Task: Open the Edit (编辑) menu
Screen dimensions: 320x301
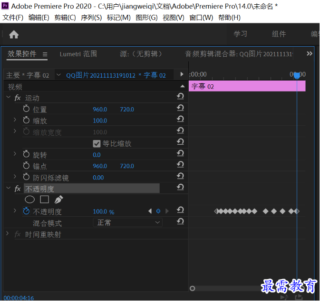Action: pyautogui.click(x=39, y=18)
